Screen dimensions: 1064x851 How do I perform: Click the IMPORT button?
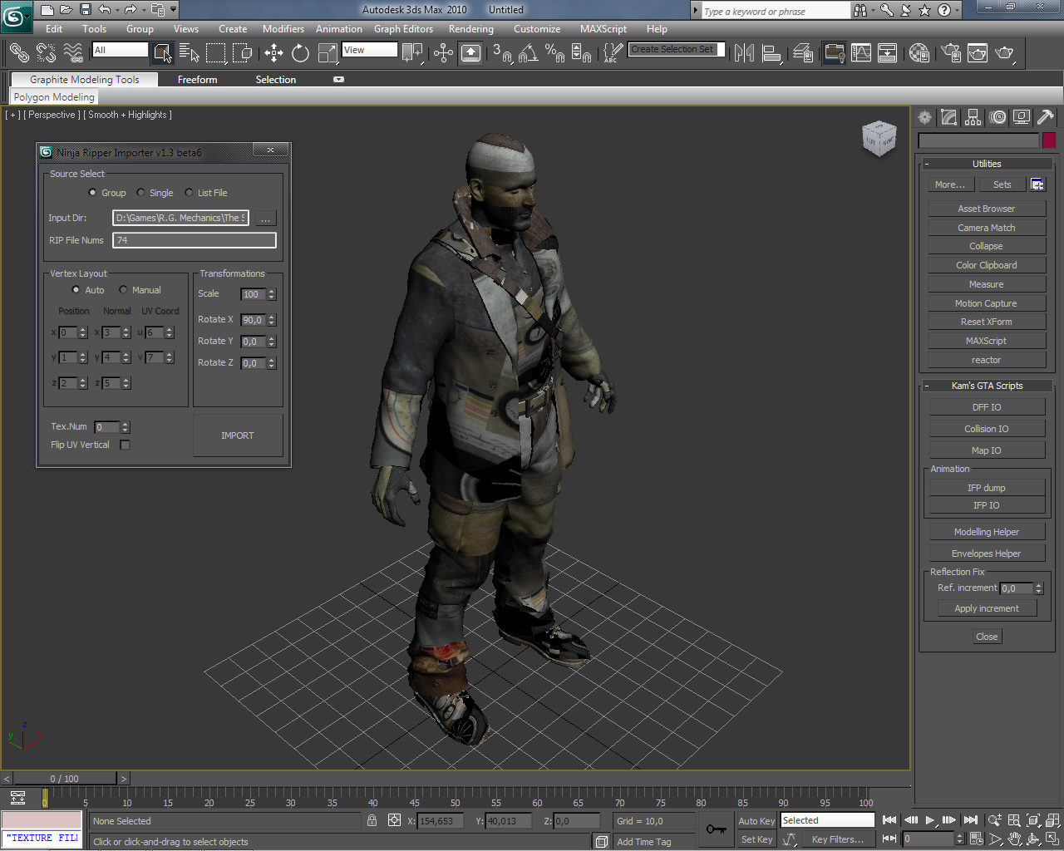[x=238, y=435]
